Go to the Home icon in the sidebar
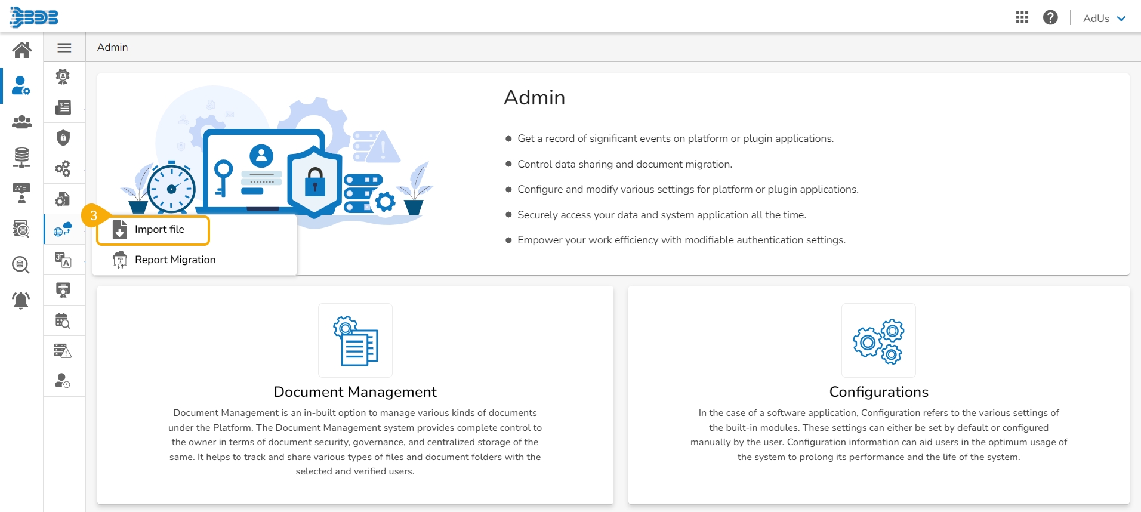 pyautogui.click(x=21, y=50)
